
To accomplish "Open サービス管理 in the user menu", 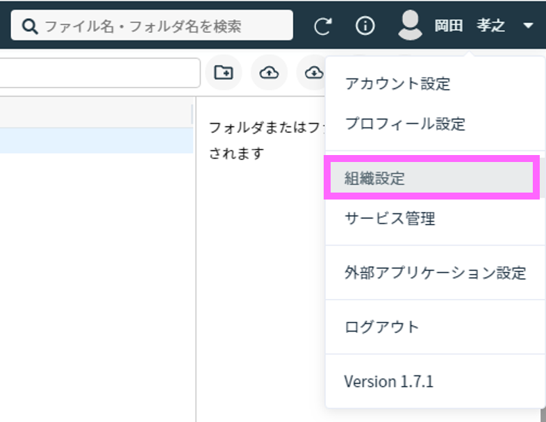I will [436, 218].
